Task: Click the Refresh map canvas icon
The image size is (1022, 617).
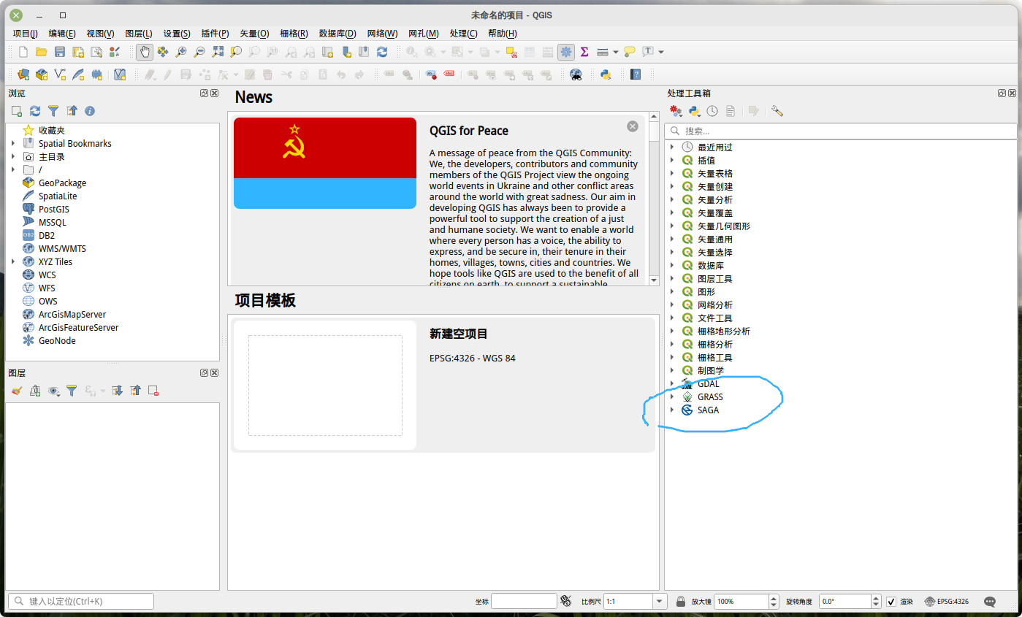Action: [381, 52]
